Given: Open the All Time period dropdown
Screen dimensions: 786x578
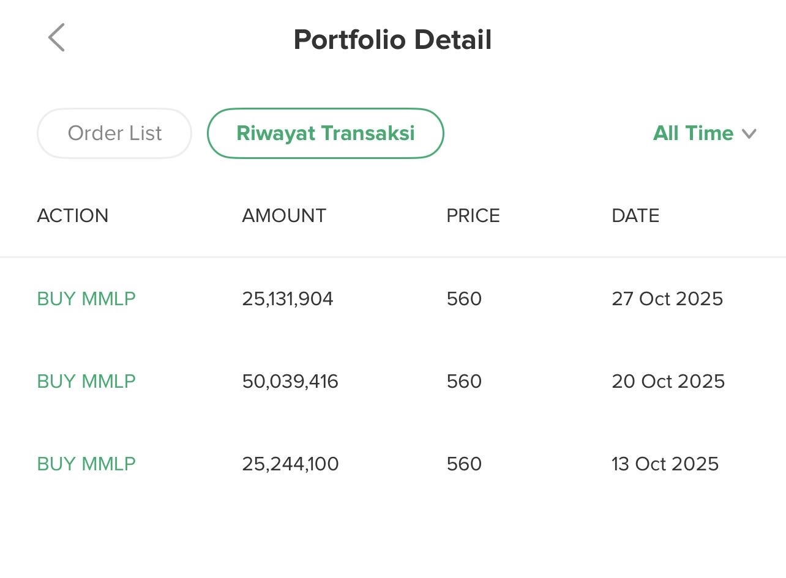Looking at the screenshot, I should 694,133.
